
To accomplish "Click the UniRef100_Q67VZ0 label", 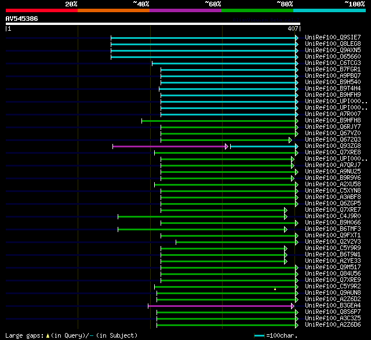I will coord(333,133).
